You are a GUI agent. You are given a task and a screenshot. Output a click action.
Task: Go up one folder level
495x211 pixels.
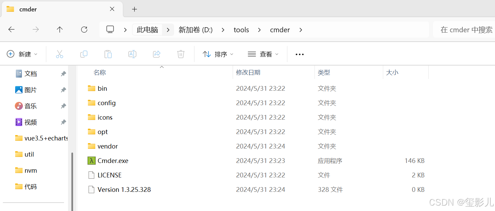[x=60, y=30]
